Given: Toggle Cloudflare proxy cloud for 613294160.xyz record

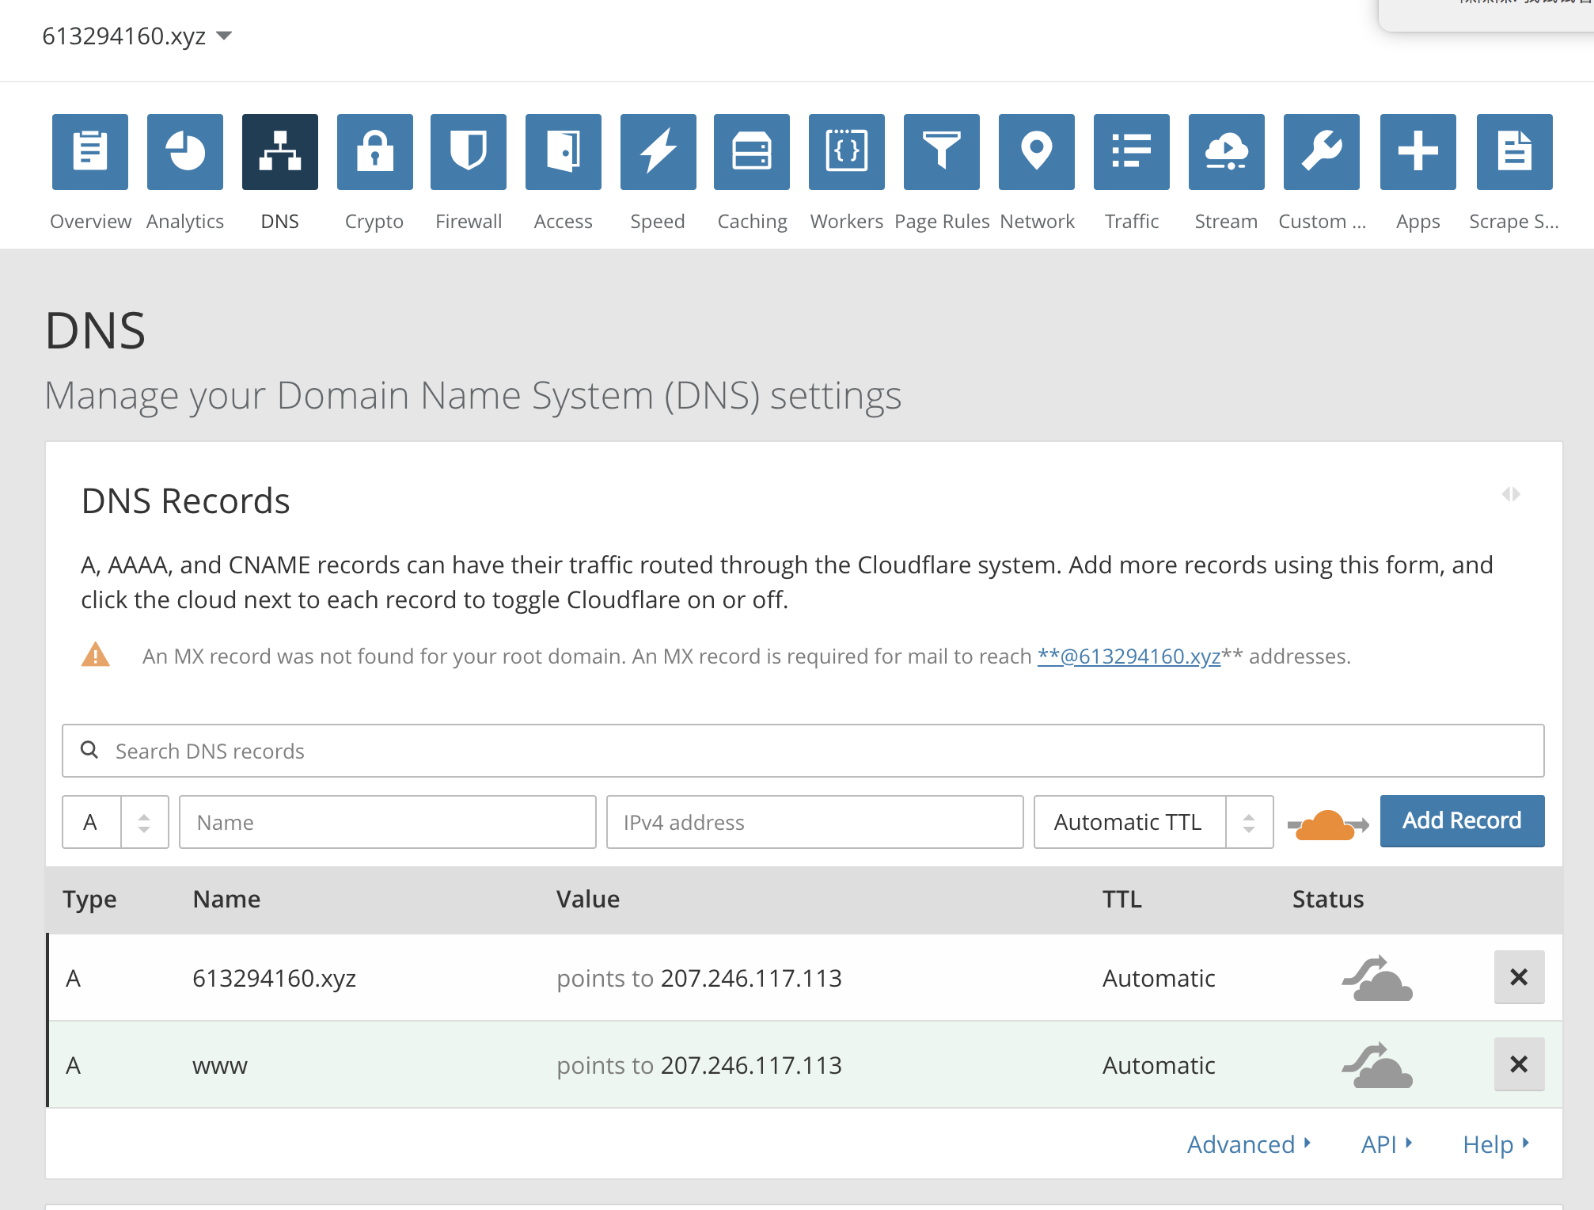Looking at the screenshot, I should click(1377, 978).
